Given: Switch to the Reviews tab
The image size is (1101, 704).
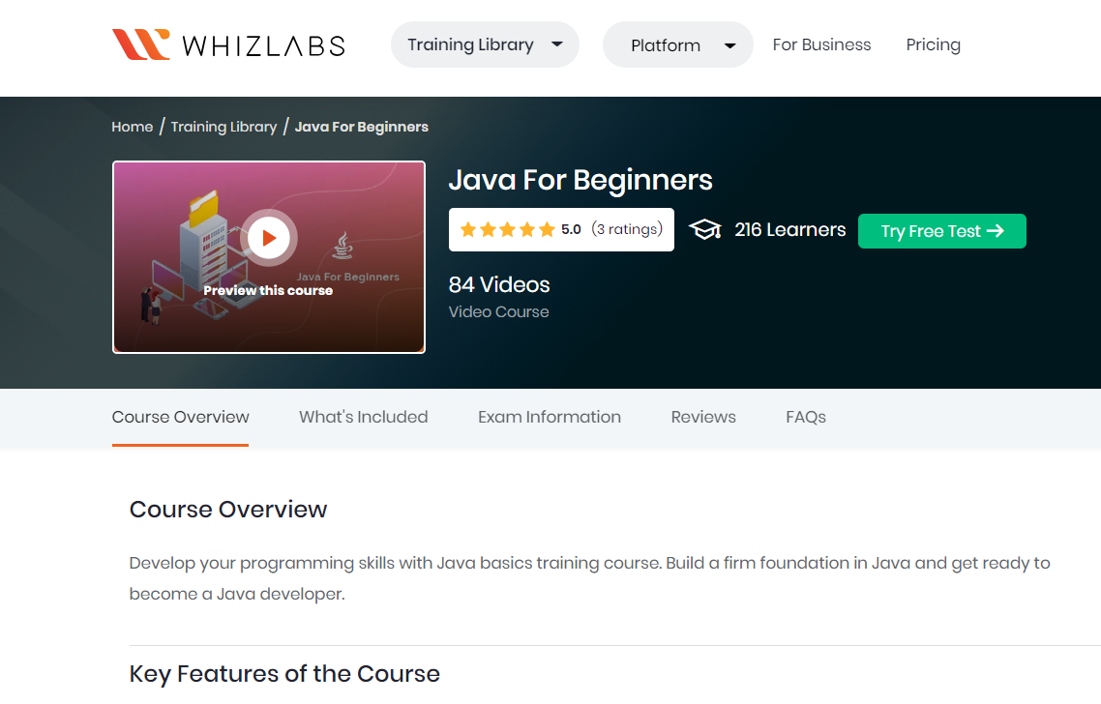Looking at the screenshot, I should click(x=703, y=417).
